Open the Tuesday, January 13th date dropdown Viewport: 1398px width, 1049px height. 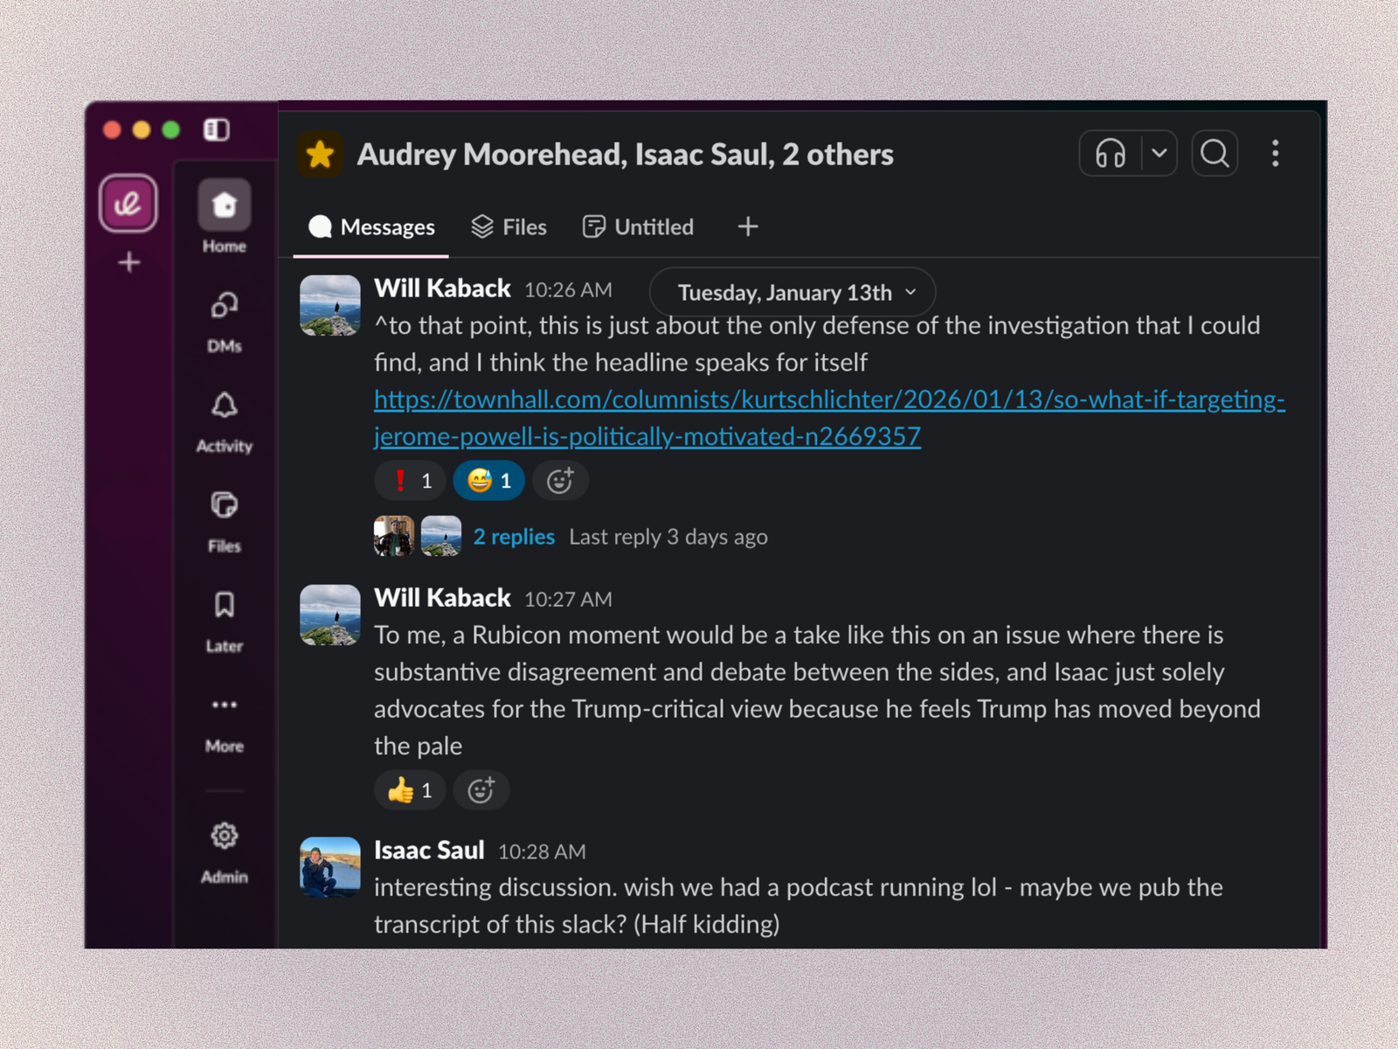[x=791, y=292]
